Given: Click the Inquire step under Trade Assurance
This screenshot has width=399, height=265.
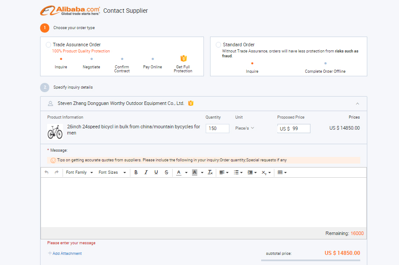Looking at the screenshot, I should click(61, 67).
